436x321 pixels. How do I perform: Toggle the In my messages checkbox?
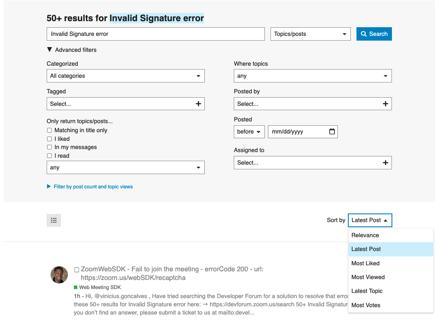tap(49, 147)
